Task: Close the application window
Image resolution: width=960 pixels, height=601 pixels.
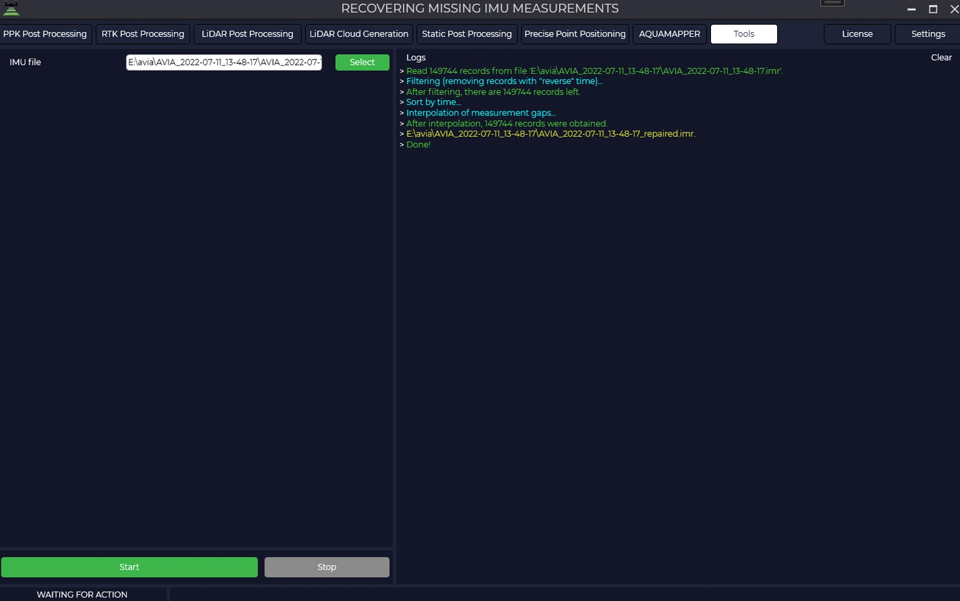Action: 953,9
